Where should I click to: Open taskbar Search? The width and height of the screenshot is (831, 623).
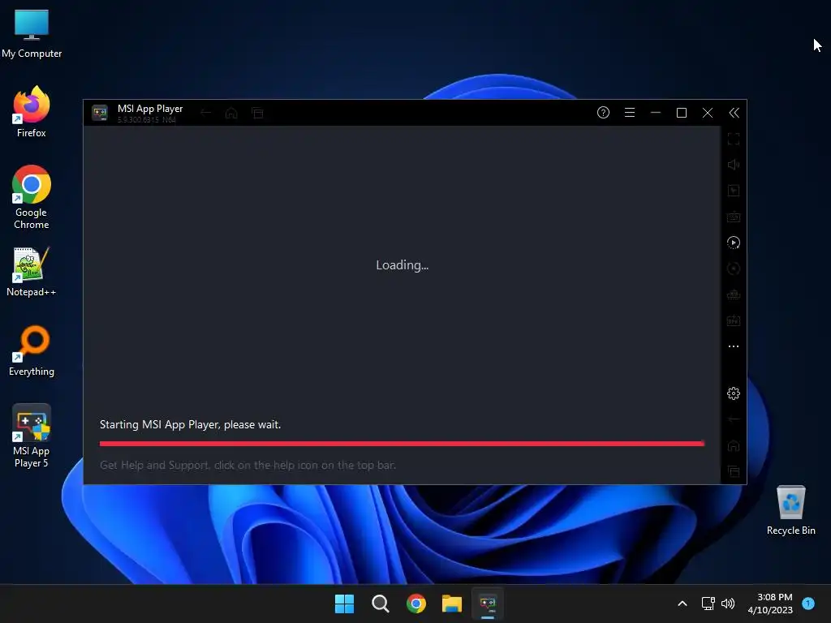(380, 604)
